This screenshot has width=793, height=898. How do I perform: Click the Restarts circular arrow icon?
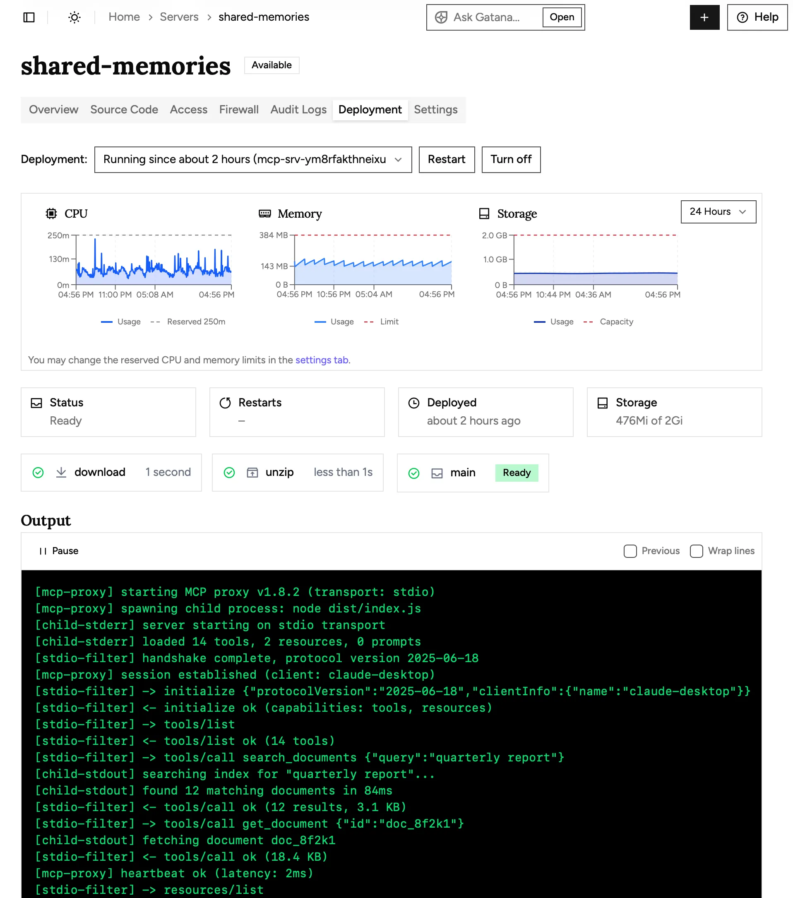click(225, 402)
